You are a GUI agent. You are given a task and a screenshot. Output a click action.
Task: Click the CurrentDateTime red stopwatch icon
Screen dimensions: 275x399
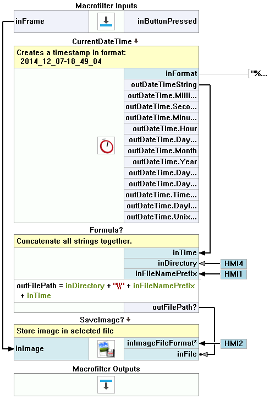106,145
